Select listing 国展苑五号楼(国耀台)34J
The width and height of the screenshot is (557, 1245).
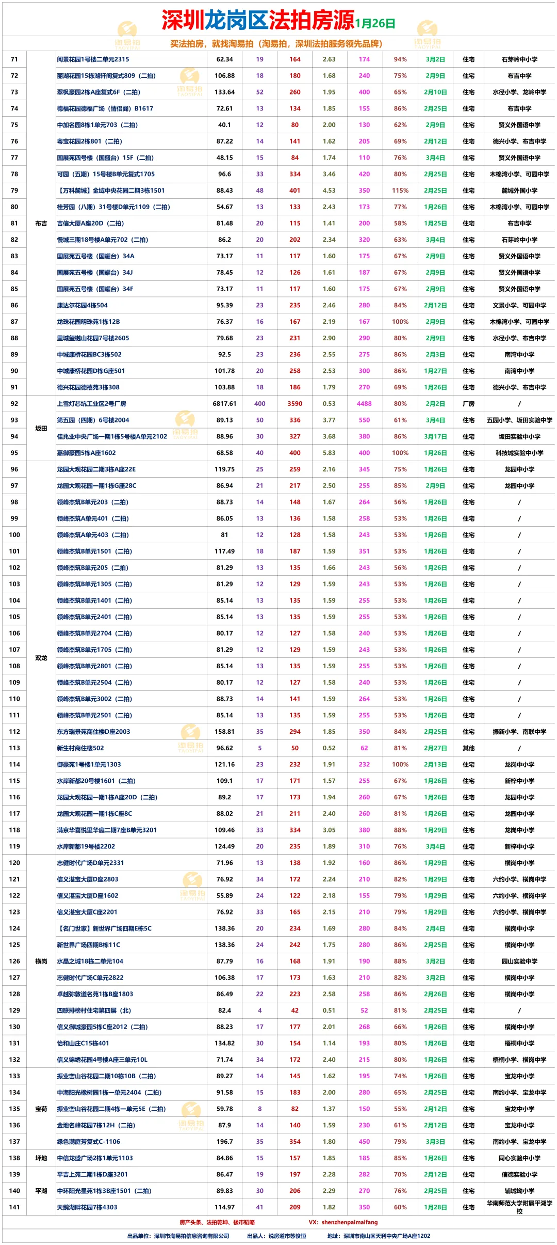94,273
